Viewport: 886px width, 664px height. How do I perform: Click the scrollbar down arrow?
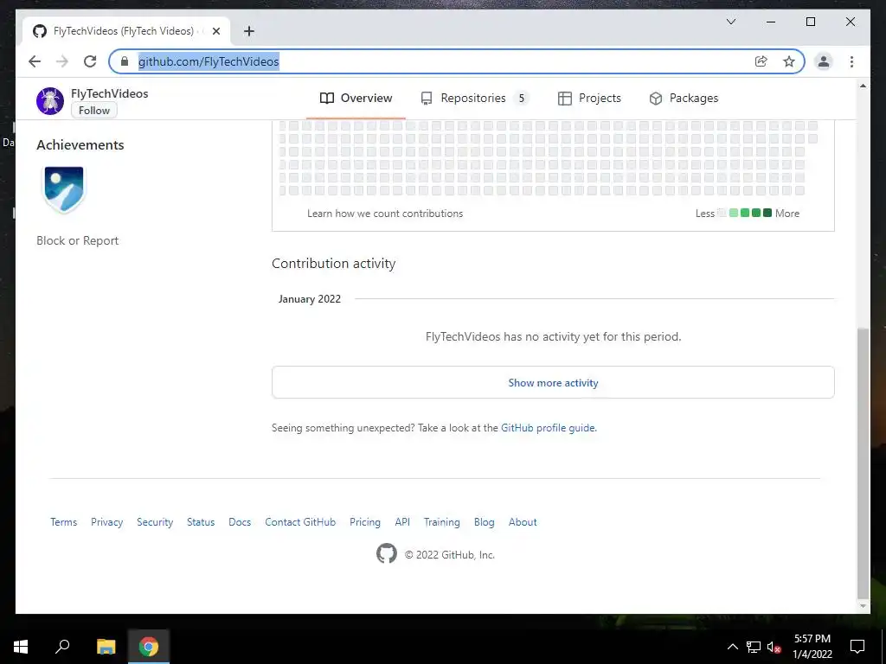pyautogui.click(x=863, y=606)
